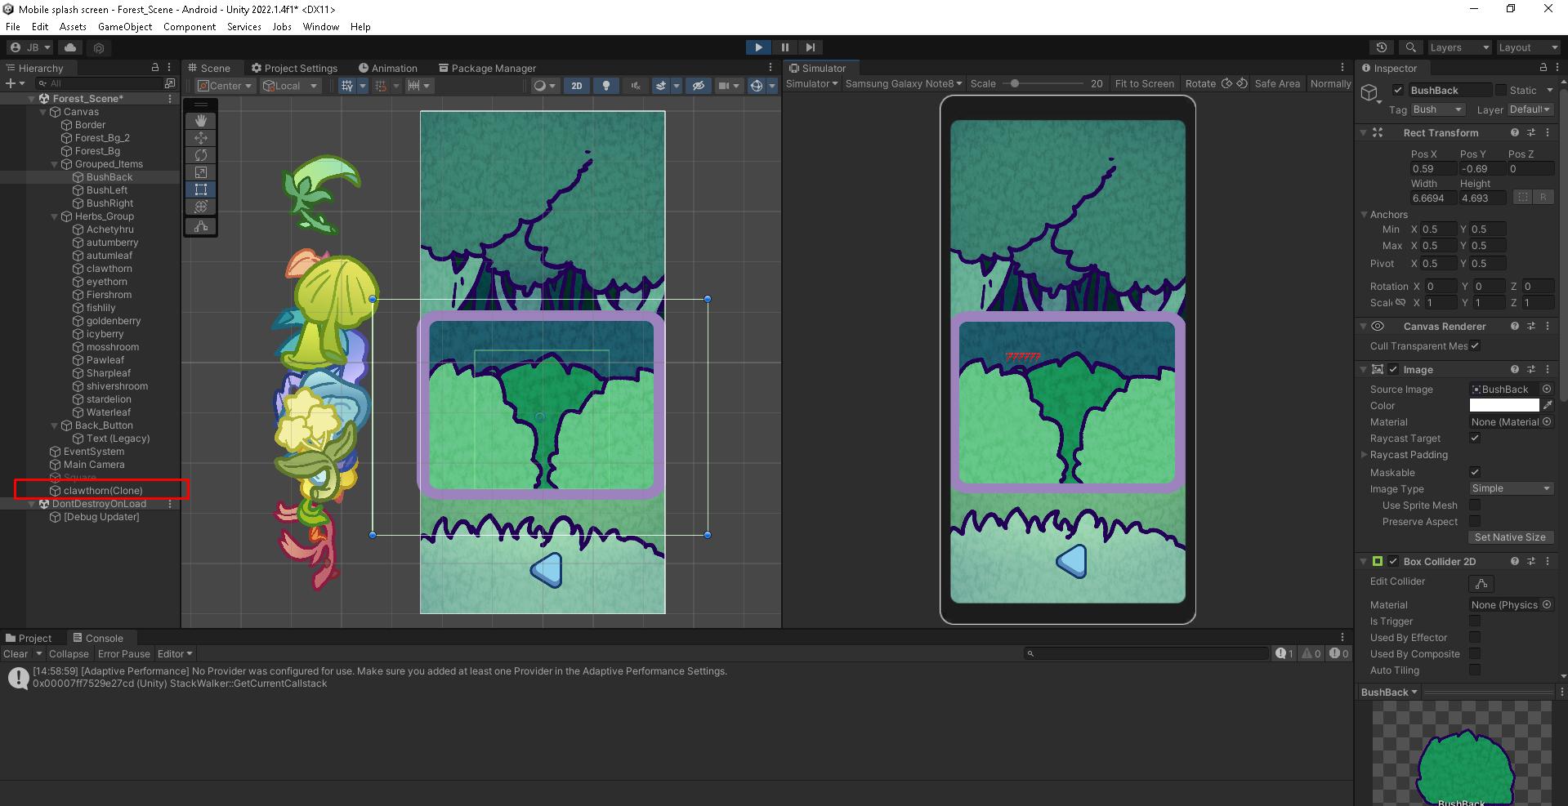Click the Set Native Size button
Viewport: 1568px width, 806px height.
click(1510, 537)
